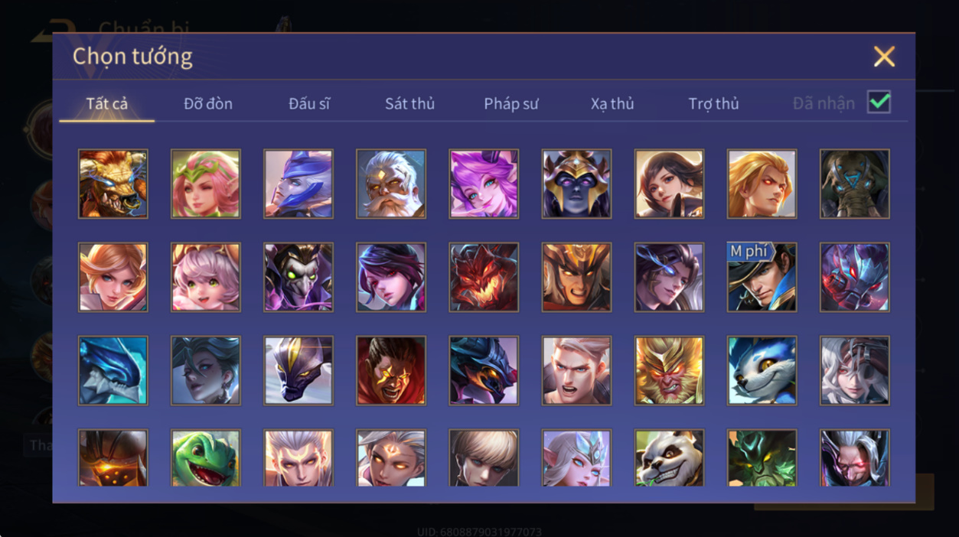This screenshot has height=537, width=959.
Task: Pick the green frog hero portrait
Action: (x=206, y=457)
